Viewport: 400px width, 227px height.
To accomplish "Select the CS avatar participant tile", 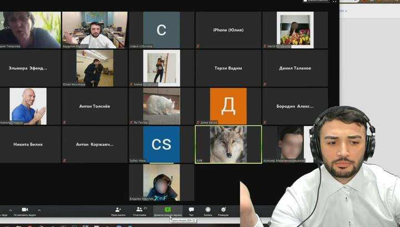I will tap(161, 144).
